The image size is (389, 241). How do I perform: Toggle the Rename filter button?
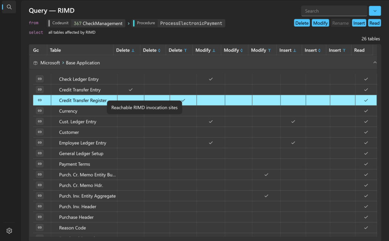click(x=340, y=23)
